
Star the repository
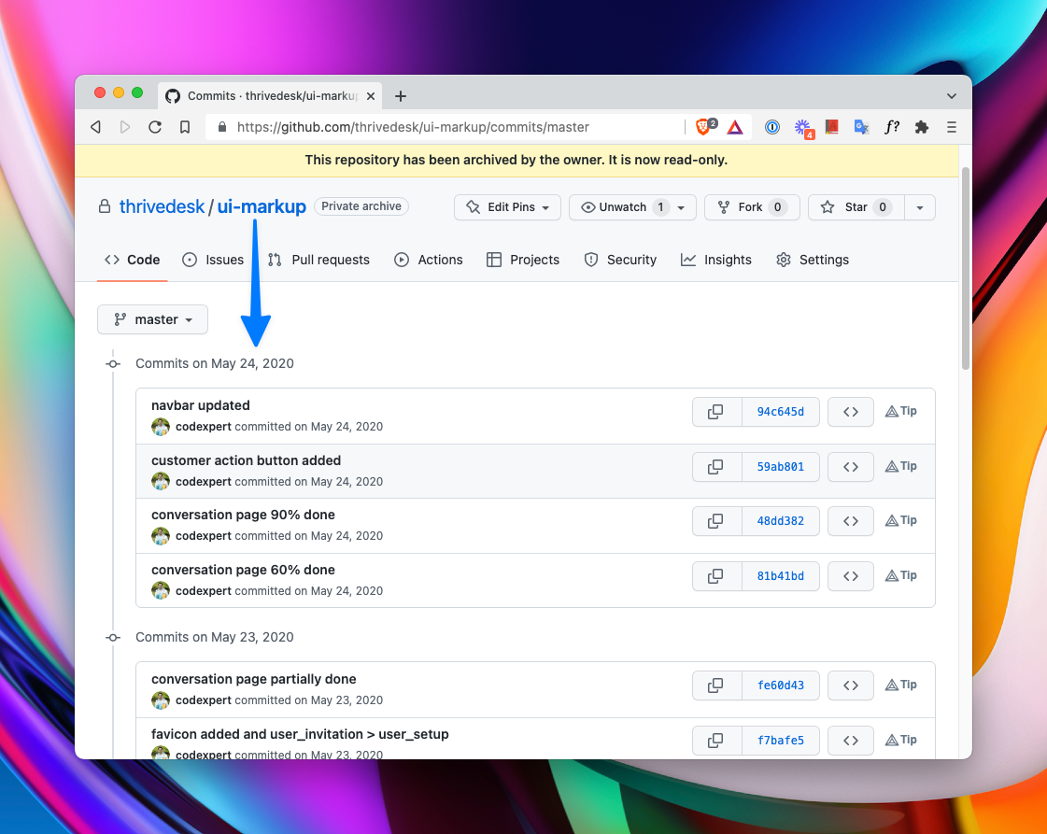(856, 207)
